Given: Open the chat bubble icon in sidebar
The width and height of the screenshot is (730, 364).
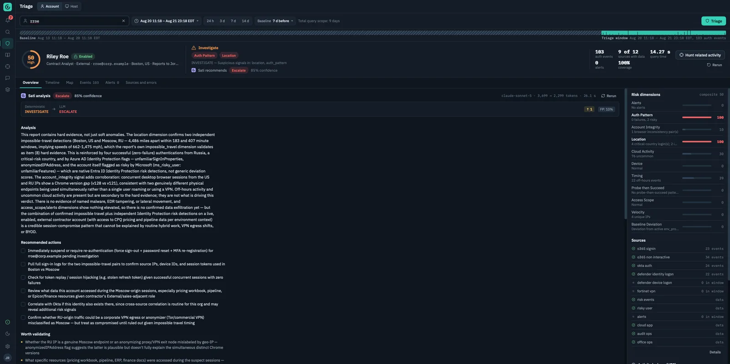Looking at the screenshot, I should pyautogui.click(x=7, y=78).
